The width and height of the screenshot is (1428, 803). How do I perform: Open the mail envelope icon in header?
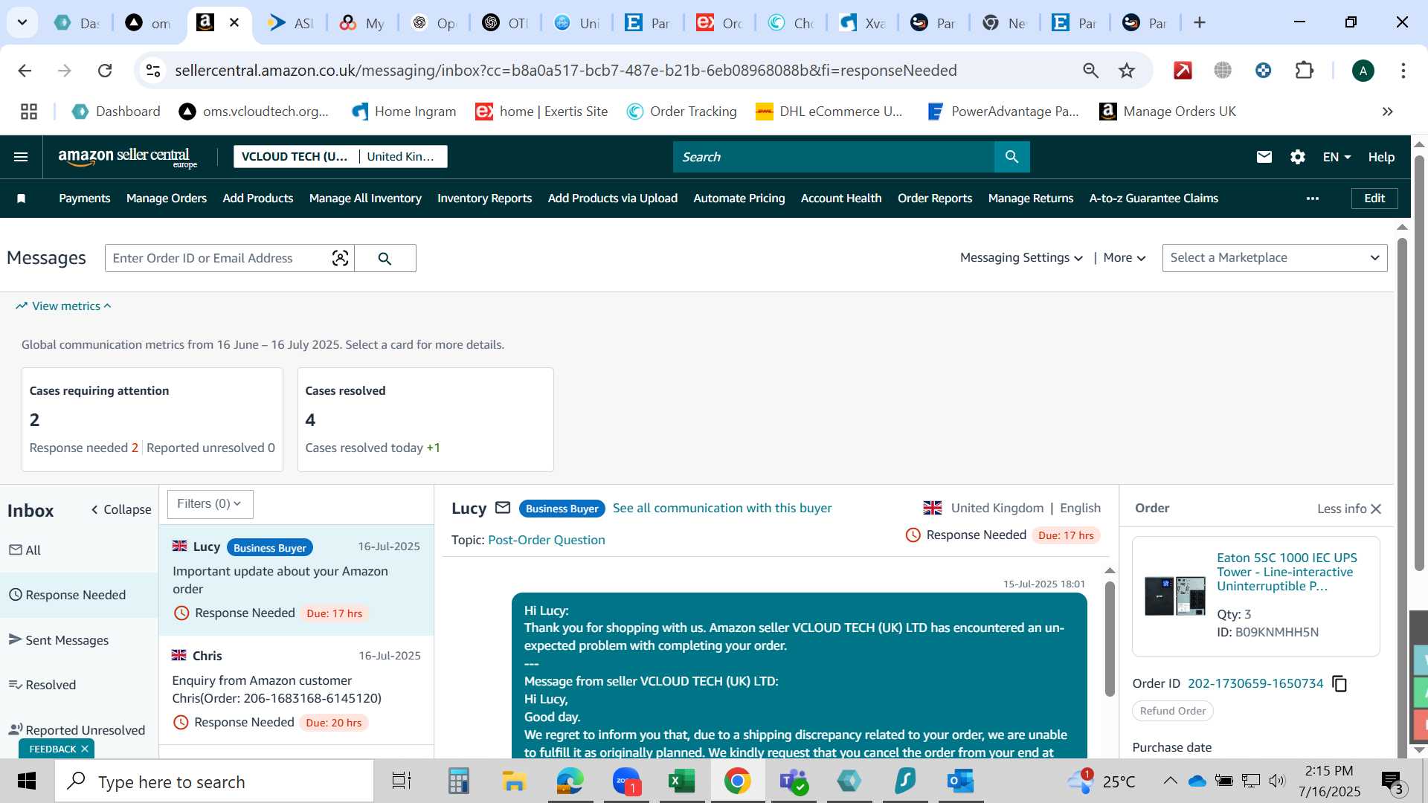(1264, 157)
